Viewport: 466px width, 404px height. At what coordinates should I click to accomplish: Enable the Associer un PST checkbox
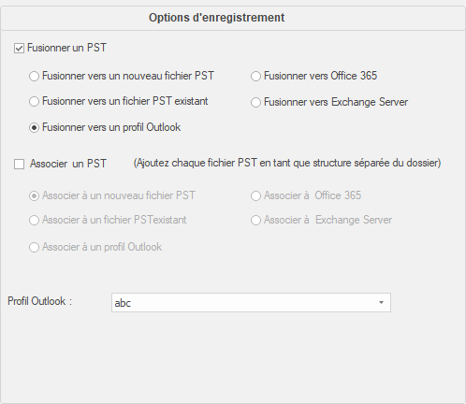(19, 164)
